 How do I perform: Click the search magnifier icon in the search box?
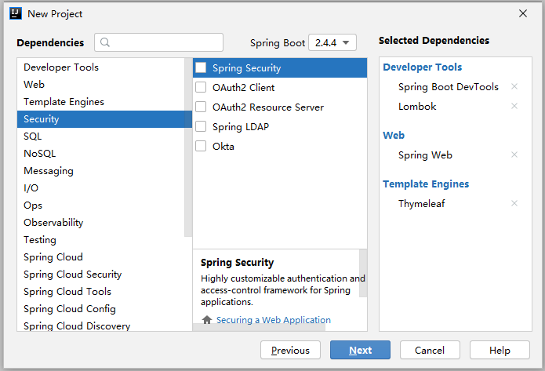click(x=106, y=42)
